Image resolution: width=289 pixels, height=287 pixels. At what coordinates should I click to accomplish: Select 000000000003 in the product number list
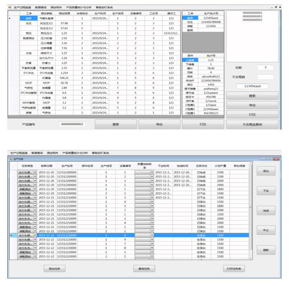[252, 16]
